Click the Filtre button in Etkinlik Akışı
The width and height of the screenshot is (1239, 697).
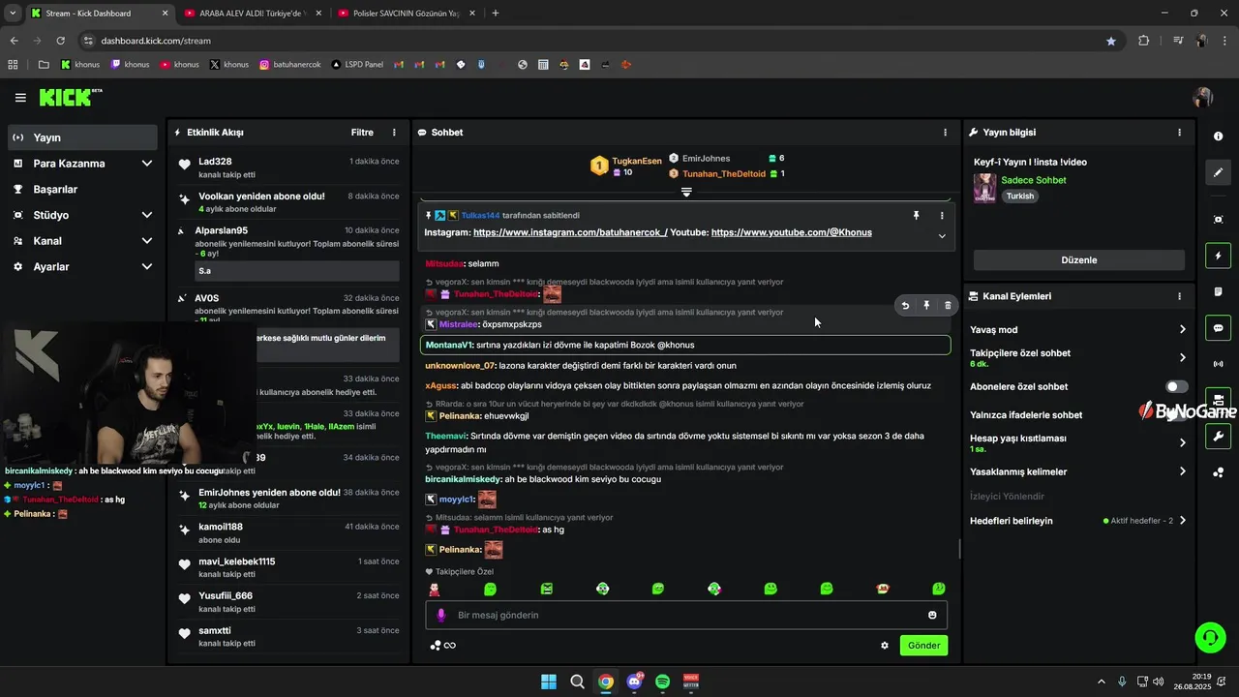coord(362,133)
